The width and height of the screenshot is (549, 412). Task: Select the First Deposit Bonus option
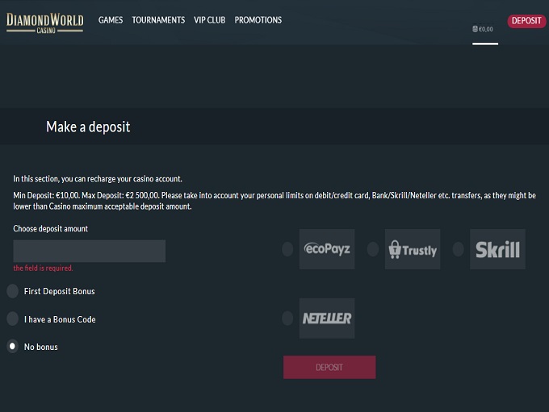pyautogui.click(x=13, y=291)
